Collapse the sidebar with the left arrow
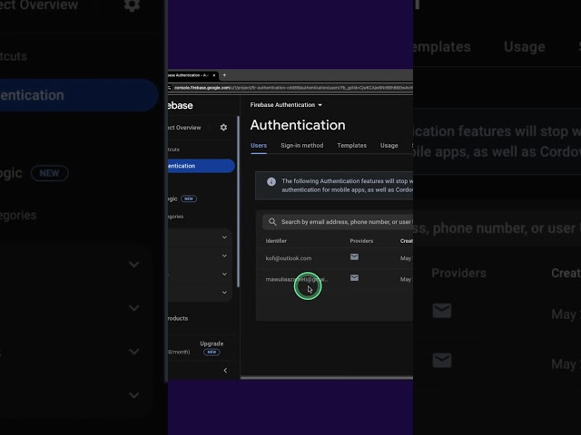The height and width of the screenshot is (435, 581). click(225, 371)
